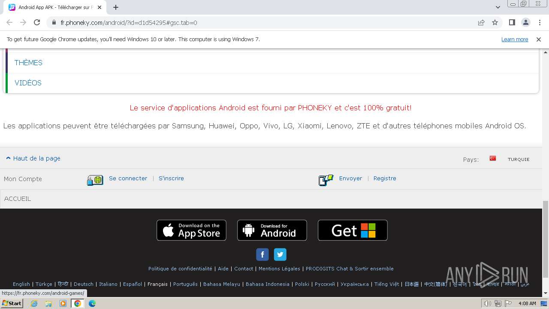549x309 pixels.
Task: View site information via the padlock icon
Action: [x=54, y=22]
